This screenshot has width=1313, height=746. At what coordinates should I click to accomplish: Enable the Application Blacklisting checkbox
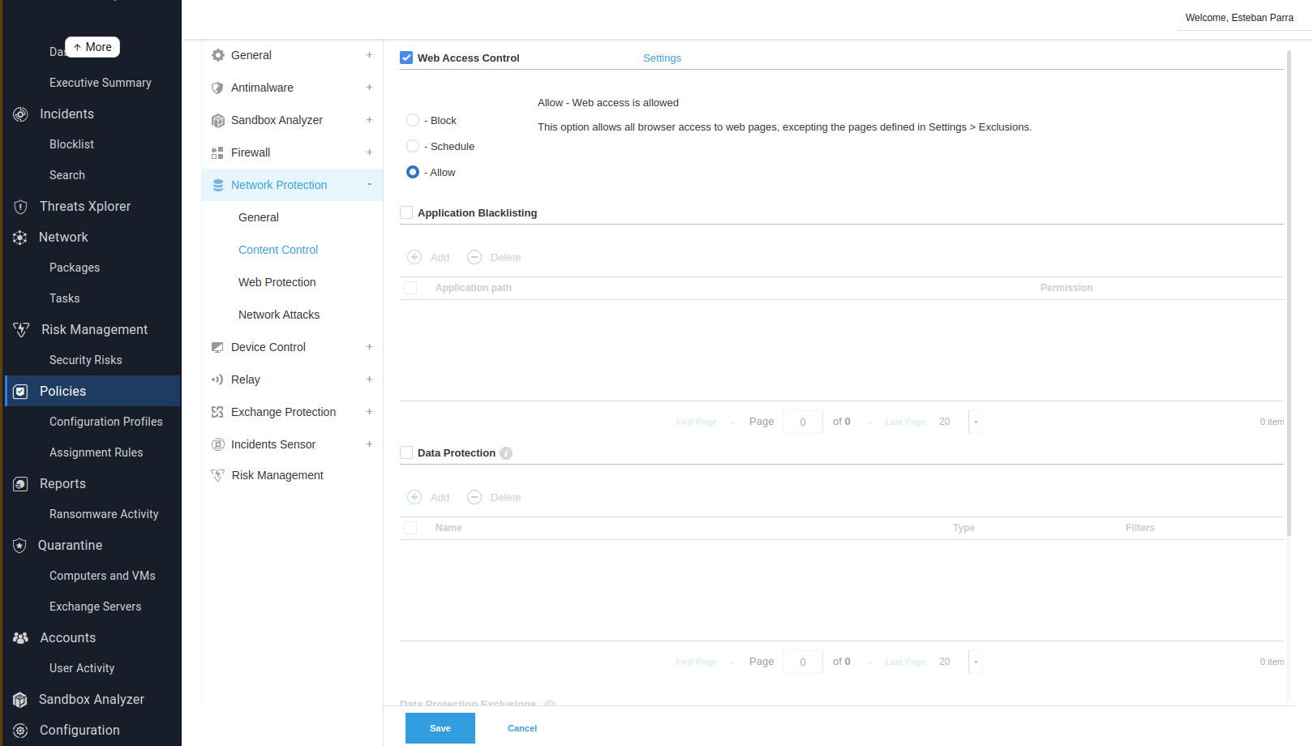pyautogui.click(x=406, y=212)
